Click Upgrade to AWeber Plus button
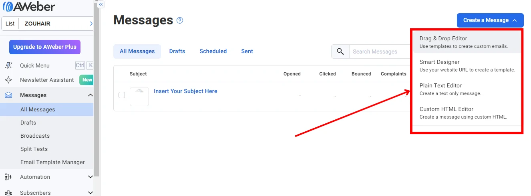This screenshot has height=196, width=531. 45,47
